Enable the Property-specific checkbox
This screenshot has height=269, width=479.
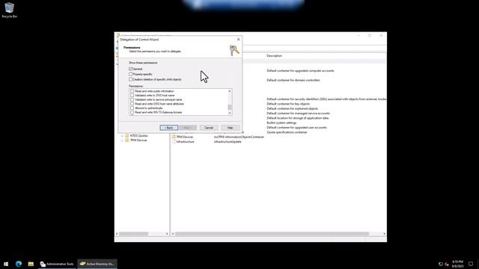[x=130, y=74]
